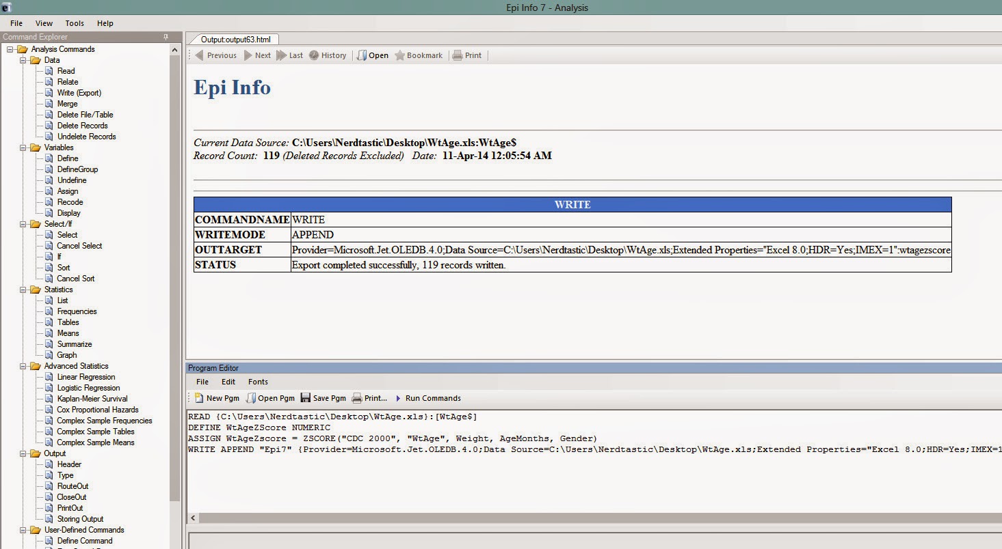Collapse the Statistics folder node
This screenshot has height=549, width=1002.
[x=23, y=290]
